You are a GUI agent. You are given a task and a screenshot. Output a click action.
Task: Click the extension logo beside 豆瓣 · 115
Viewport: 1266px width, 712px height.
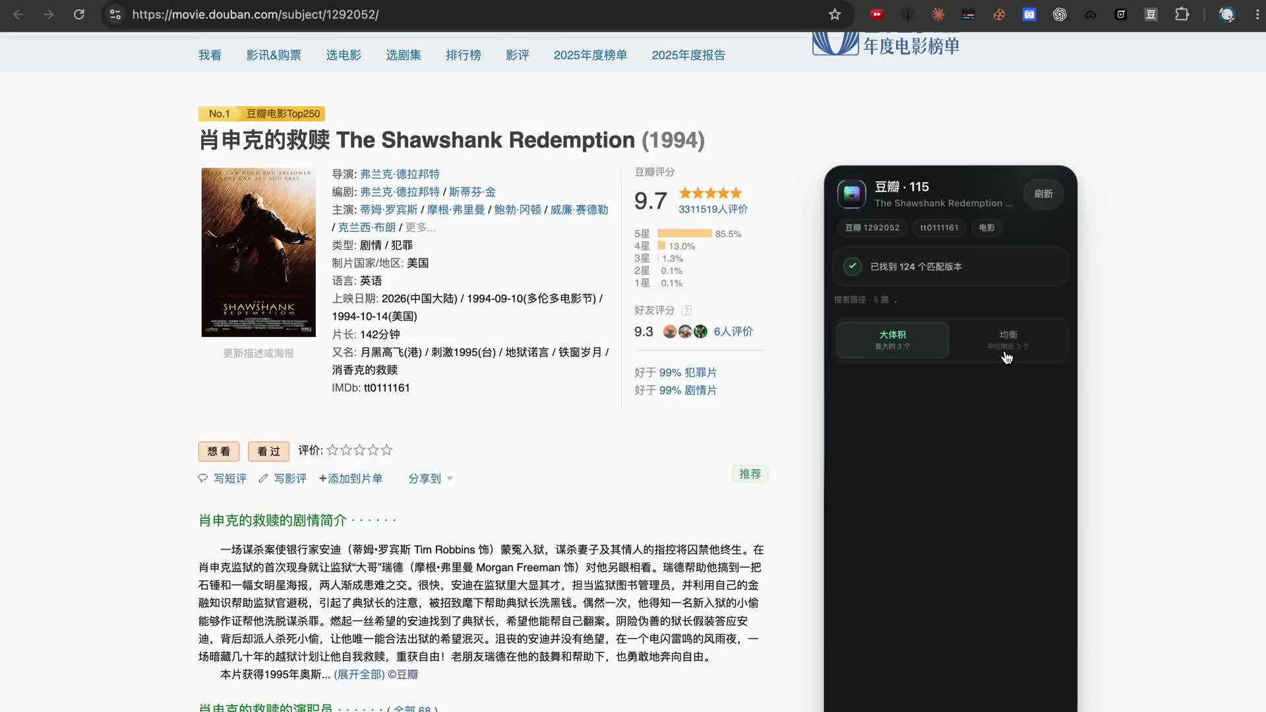(851, 194)
